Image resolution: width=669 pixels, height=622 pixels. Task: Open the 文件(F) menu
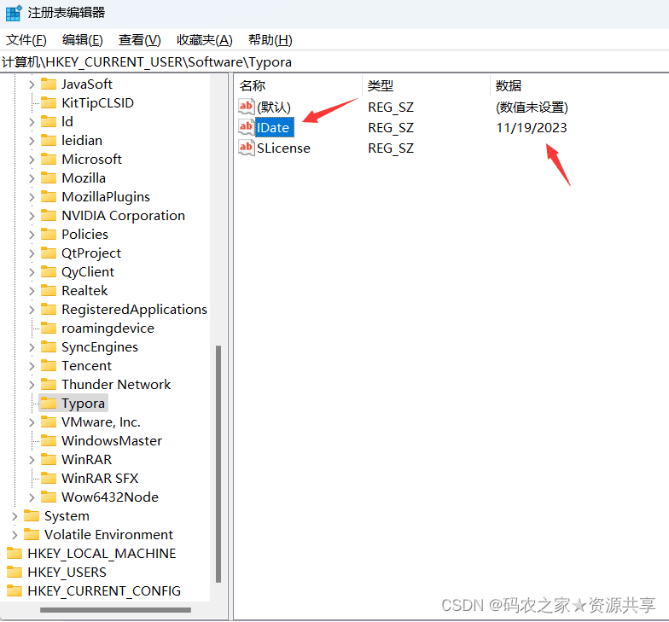(x=26, y=40)
